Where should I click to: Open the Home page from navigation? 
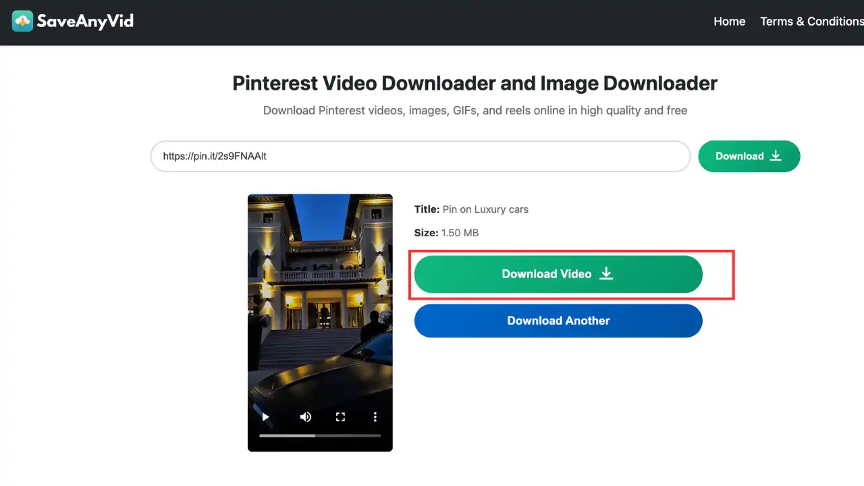click(730, 22)
